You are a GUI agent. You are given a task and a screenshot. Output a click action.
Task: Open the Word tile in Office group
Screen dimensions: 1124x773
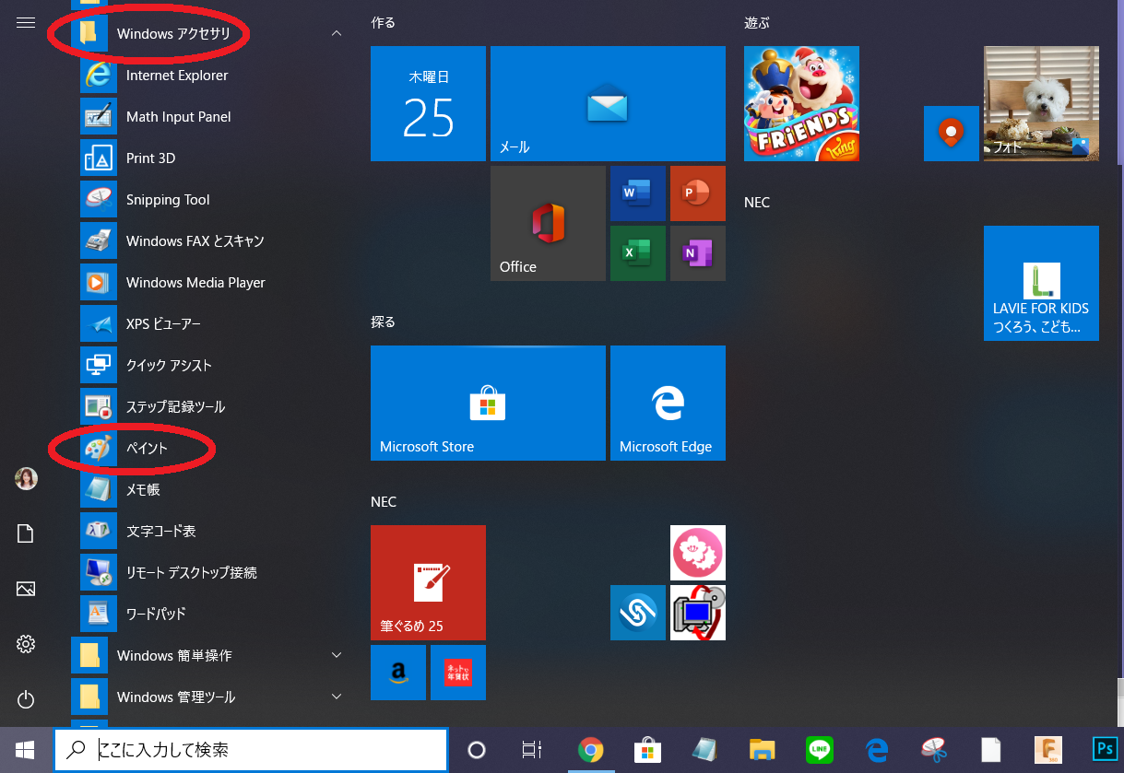point(637,193)
